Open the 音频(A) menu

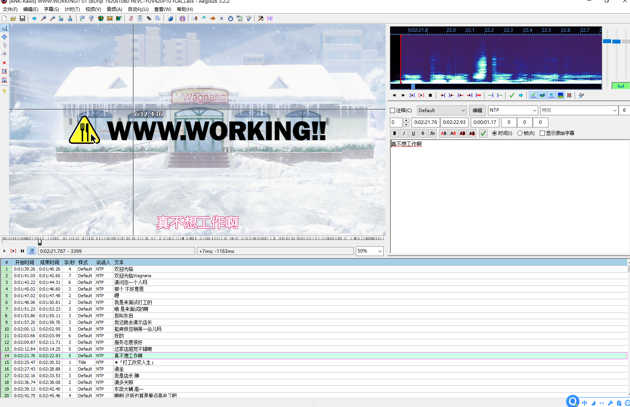pyautogui.click(x=114, y=9)
